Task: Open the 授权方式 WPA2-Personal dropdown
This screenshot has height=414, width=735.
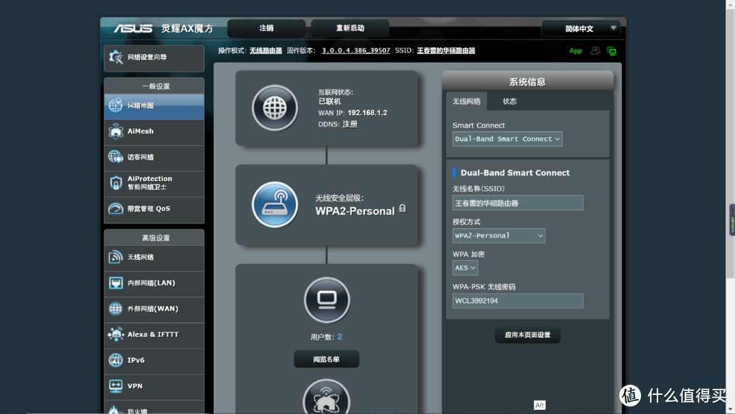Action: pyautogui.click(x=499, y=236)
